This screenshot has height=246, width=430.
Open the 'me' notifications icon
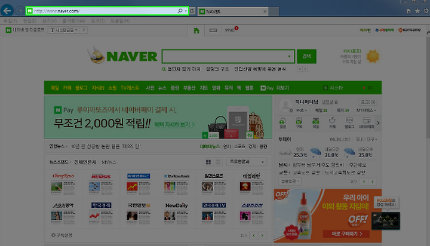(231, 30)
